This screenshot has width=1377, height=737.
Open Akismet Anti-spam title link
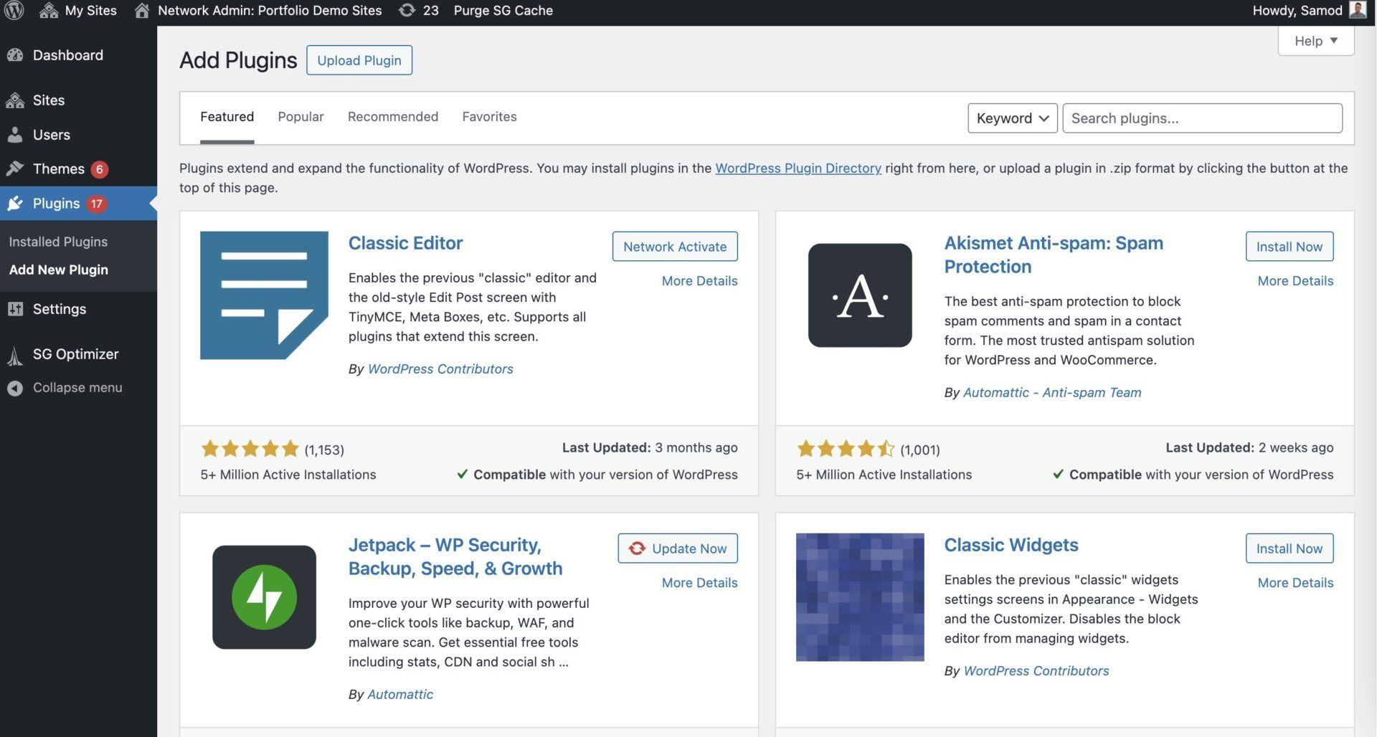pyautogui.click(x=1054, y=255)
